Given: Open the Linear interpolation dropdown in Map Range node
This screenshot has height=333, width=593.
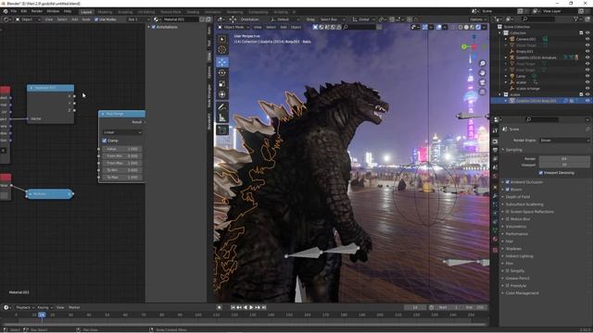Looking at the screenshot, I should tap(122, 132).
